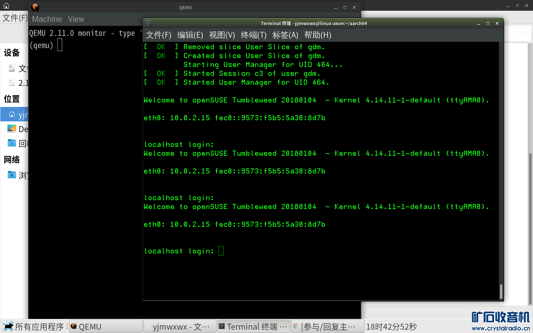Open the 帮助(H) menu in Terminal
533x333 pixels.
(318, 35)
